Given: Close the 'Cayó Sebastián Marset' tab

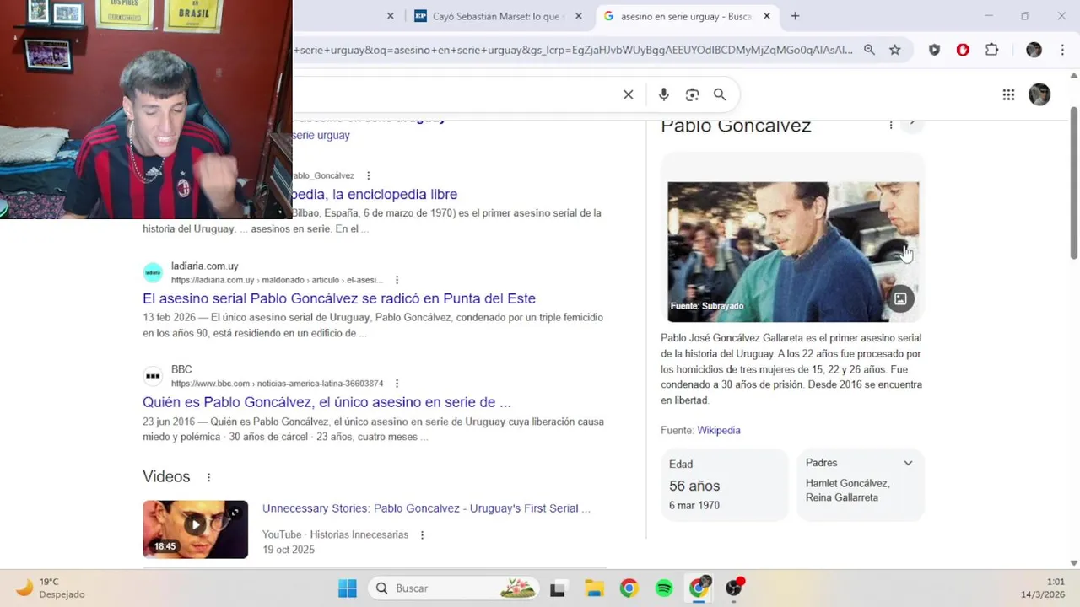Looking at the screenshot, I should click(x=579, y=16).
